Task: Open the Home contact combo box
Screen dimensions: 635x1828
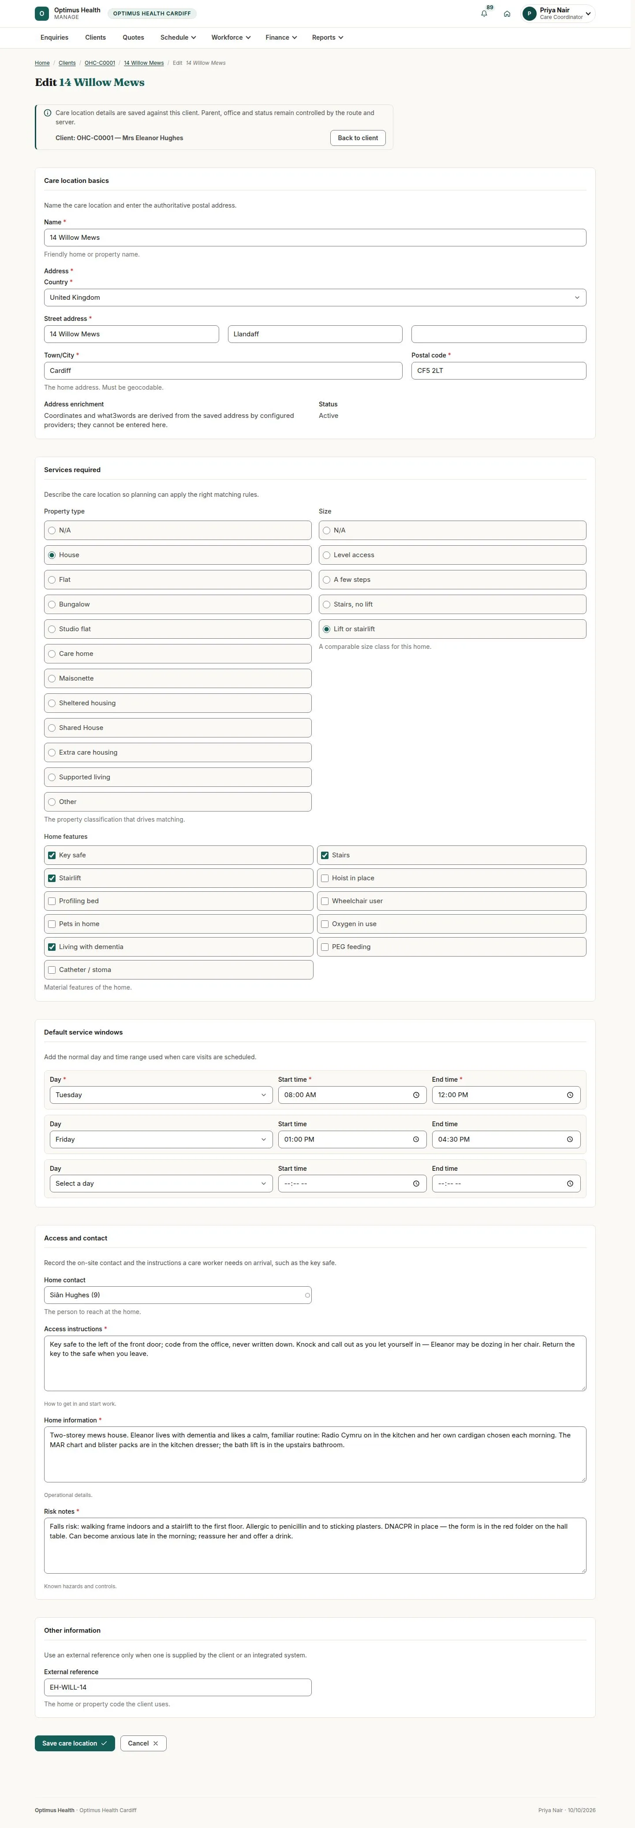Action: pyautogui.click(x=178, y=1295)
